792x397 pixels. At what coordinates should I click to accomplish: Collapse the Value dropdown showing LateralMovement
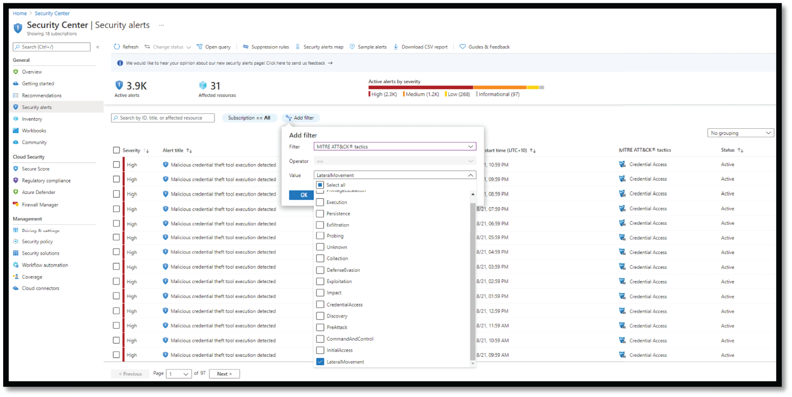(395, 175)
